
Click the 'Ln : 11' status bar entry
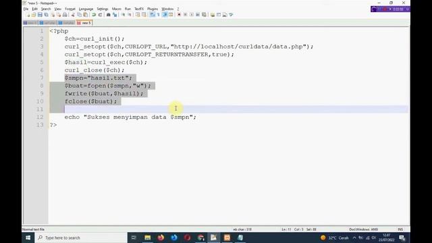(286, 230)
